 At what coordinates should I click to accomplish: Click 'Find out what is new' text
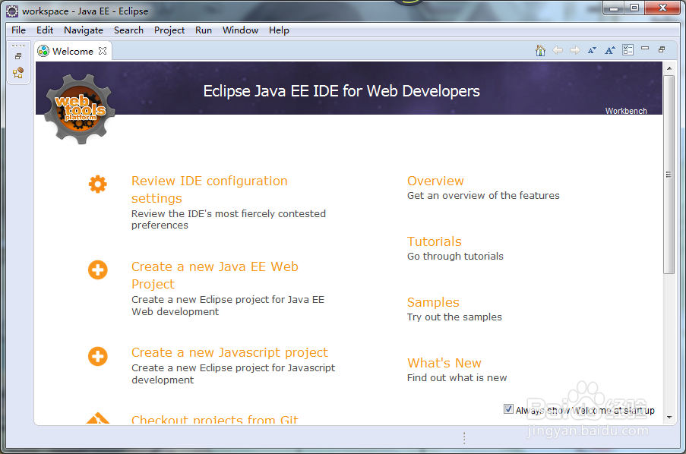point(457,378)
